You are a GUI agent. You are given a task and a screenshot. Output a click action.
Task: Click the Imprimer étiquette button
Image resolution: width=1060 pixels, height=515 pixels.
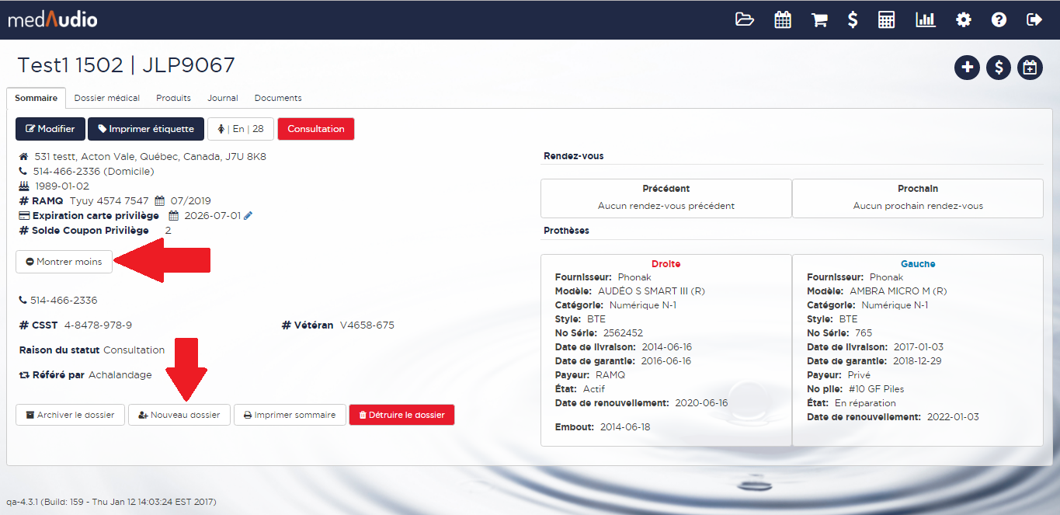[146, 129]
